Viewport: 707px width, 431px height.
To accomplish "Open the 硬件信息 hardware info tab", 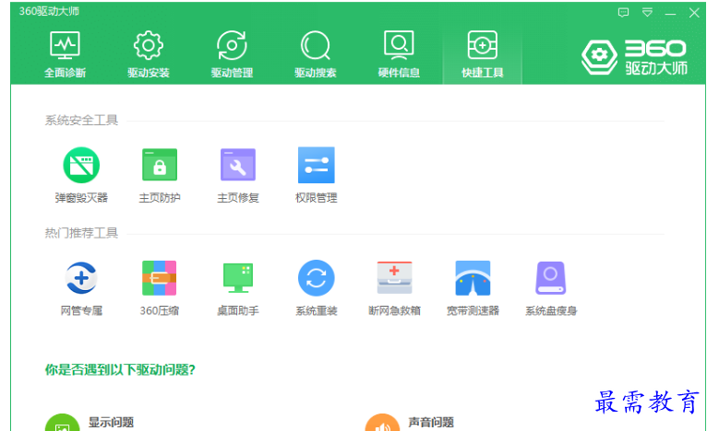I will (399, 54).
